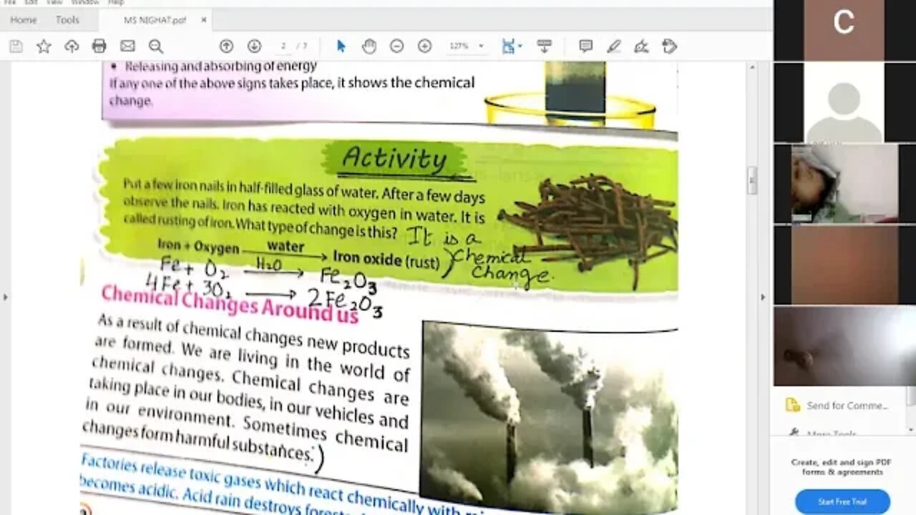The width and height of the screenshot is (916, 515).
Task: Open the fit page options dropdown
Action: 512,46
